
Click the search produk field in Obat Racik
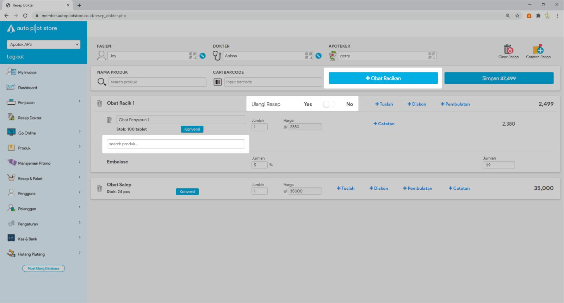pos(175,144)
